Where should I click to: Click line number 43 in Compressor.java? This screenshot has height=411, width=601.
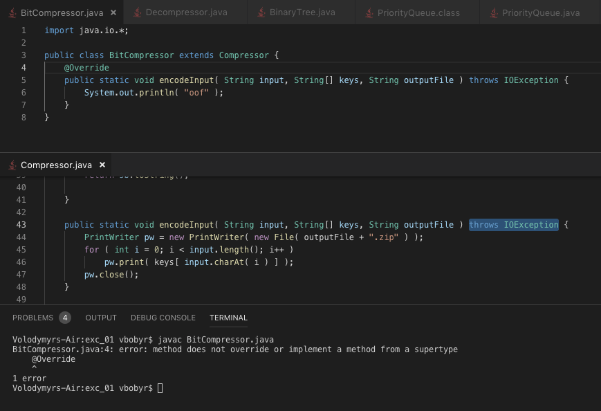21,224
